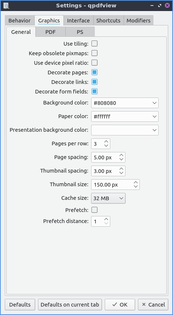The width and height of the screenshot is (173, 315).
Task: Expand the Paper color combo box
Action: click(125, 117)
